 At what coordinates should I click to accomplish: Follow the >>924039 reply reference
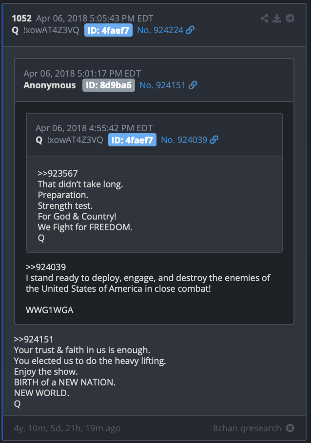coord(46,267)
